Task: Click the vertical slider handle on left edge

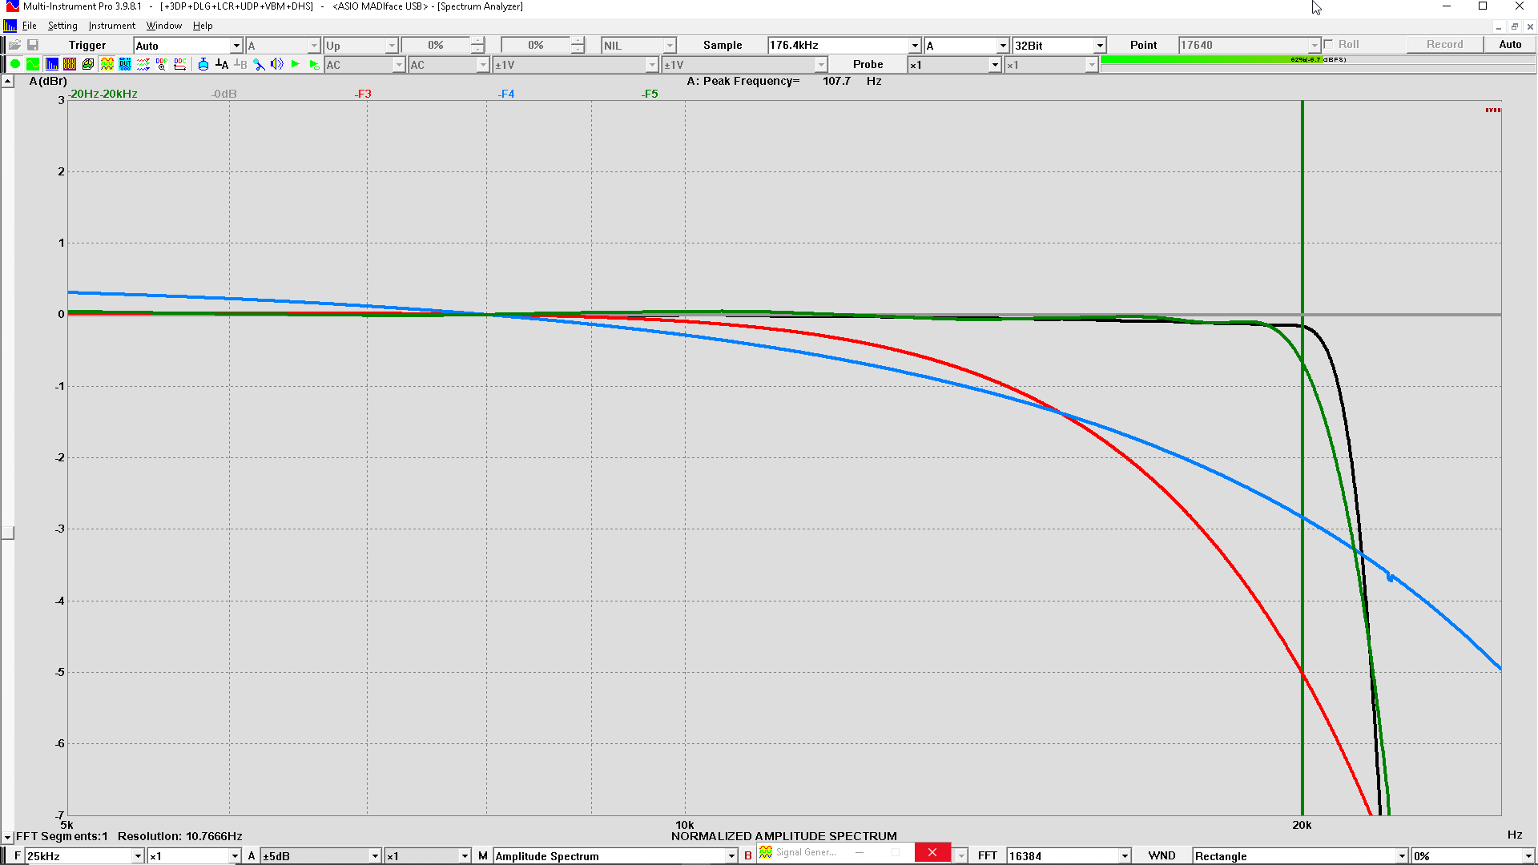Action: [x=7, y=533]
